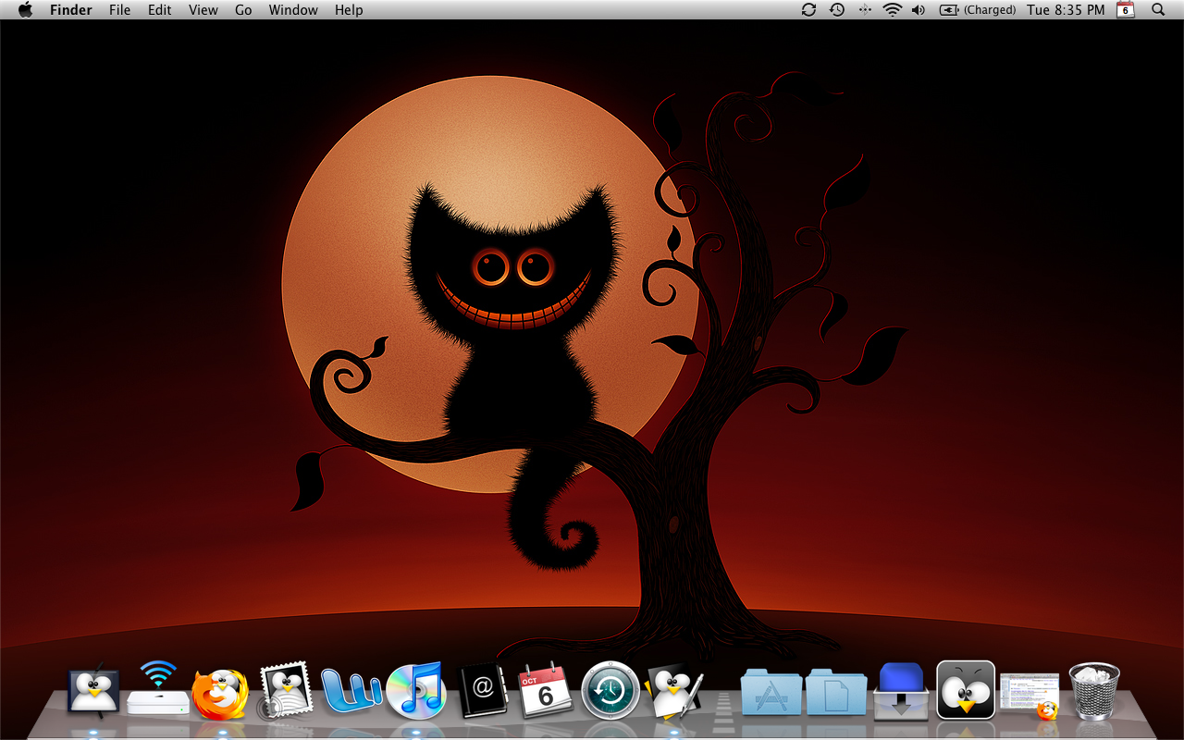Launch AirPort Utility from the Dock
Screen dimensions: 1184x740
pyautogui.click(x=158, y=688)
